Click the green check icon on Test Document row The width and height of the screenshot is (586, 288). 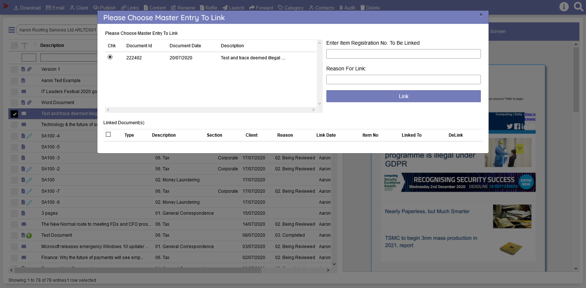[29, 236]
